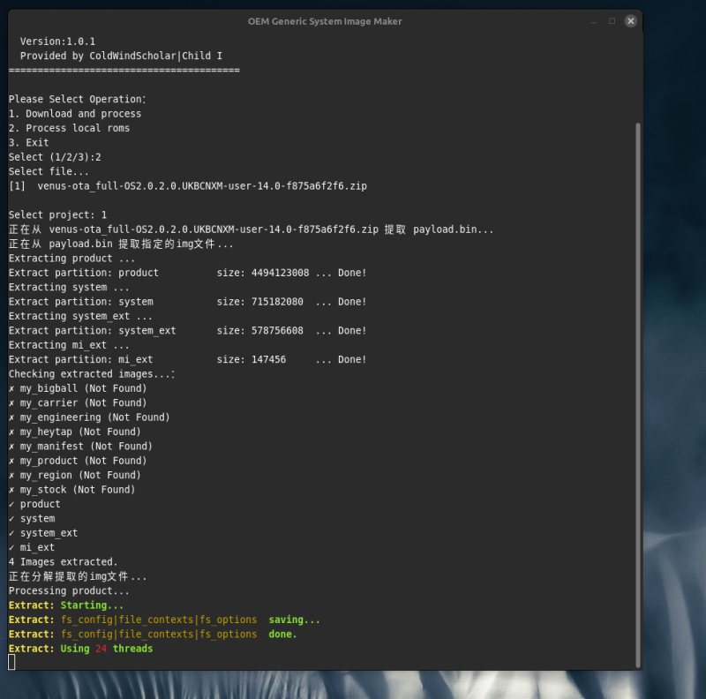Screen dimensions: 706x699
Task: Click the 'Please Select Operation:' line
Action: 78,99
